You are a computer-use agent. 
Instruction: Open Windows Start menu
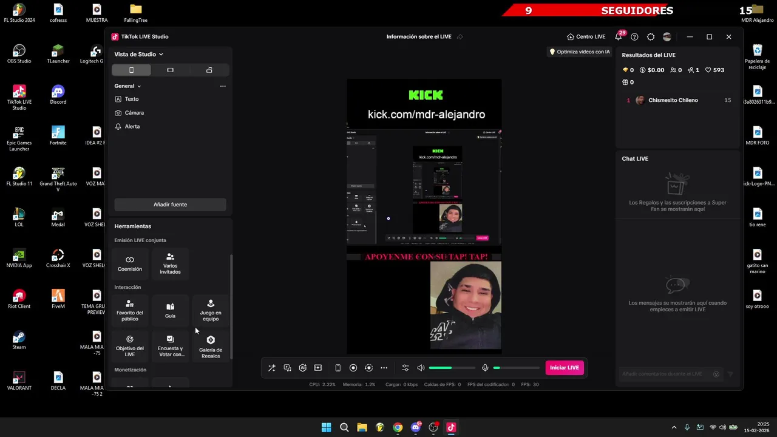click(326, 427)
